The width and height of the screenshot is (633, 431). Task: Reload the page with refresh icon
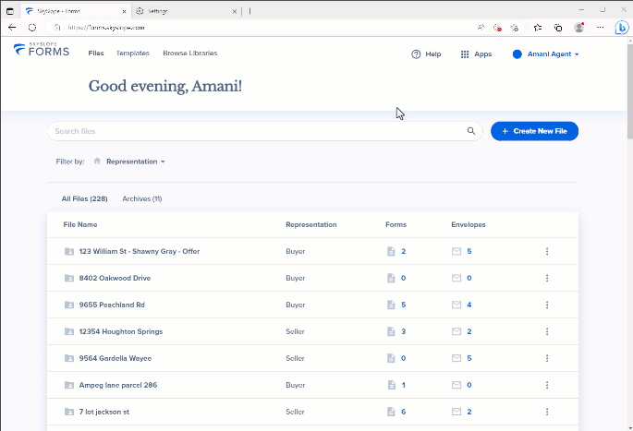pyautogui.click(x=32, y=28)
